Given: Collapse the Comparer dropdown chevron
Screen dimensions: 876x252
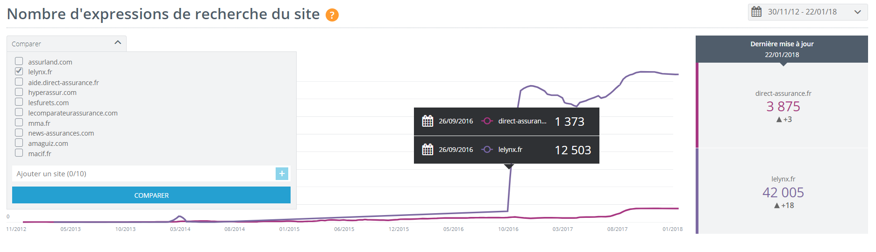Looking at the screenshot, I should point(118,43).
